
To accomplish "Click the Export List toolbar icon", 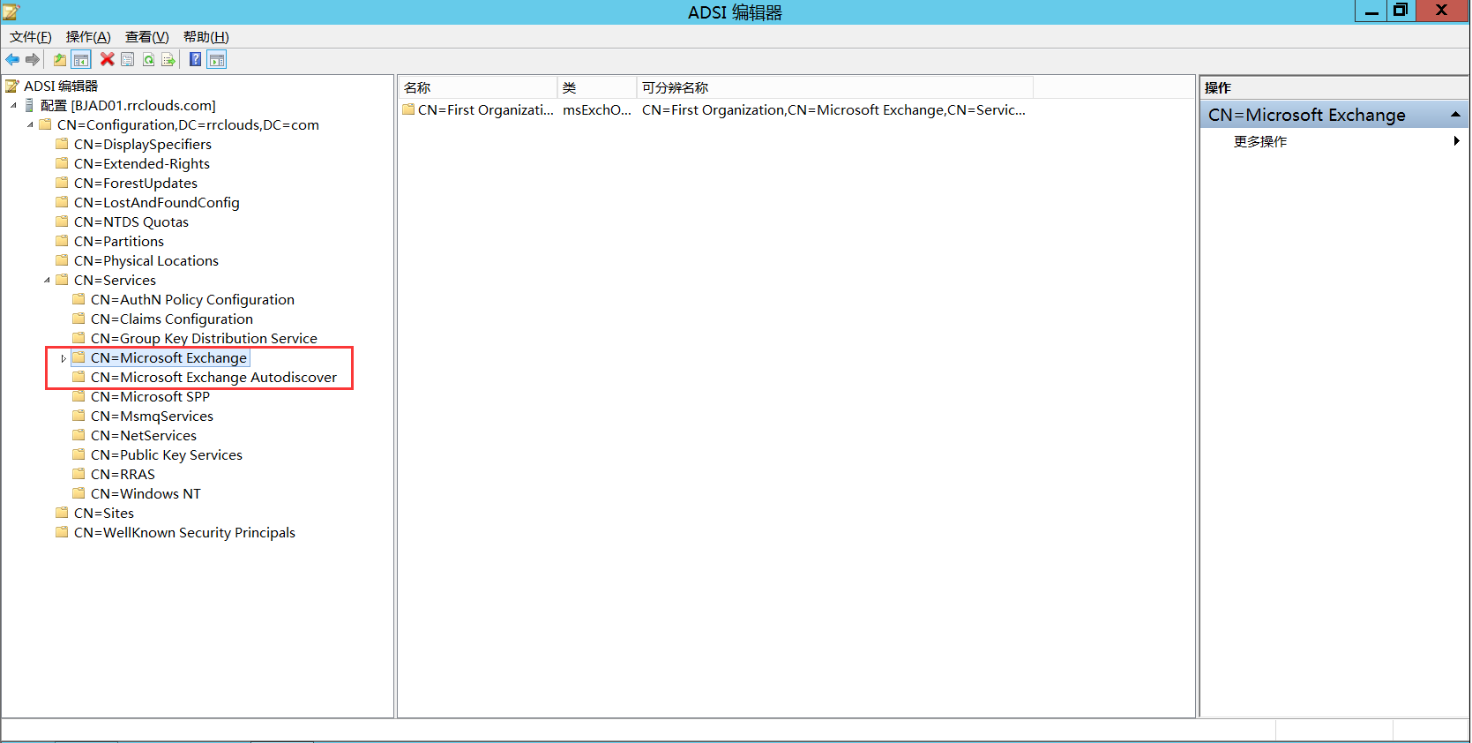I will tap(168, 59).
